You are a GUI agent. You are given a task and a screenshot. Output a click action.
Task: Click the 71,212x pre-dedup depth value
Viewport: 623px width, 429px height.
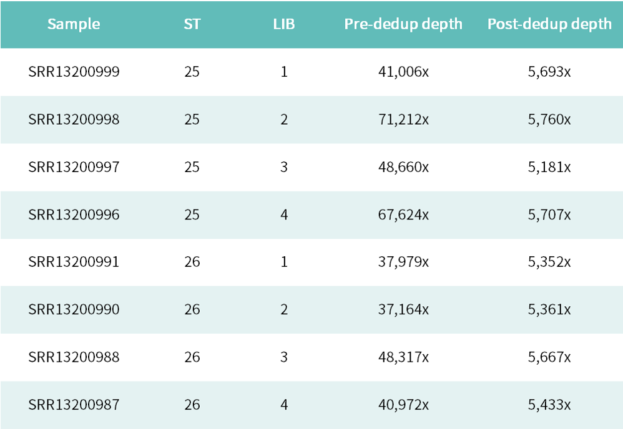point(403,119)
